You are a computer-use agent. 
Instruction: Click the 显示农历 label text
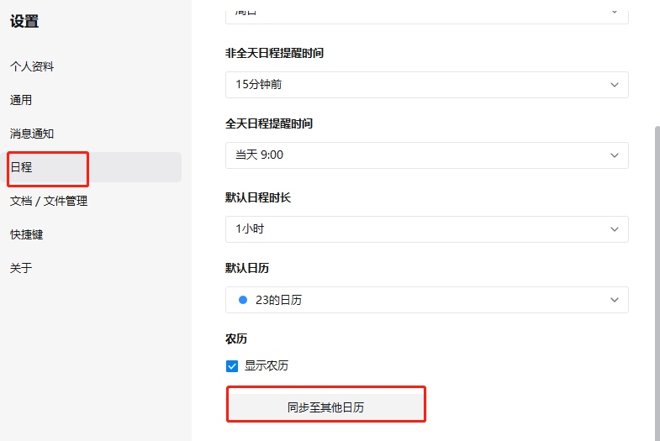pos(267,365)
